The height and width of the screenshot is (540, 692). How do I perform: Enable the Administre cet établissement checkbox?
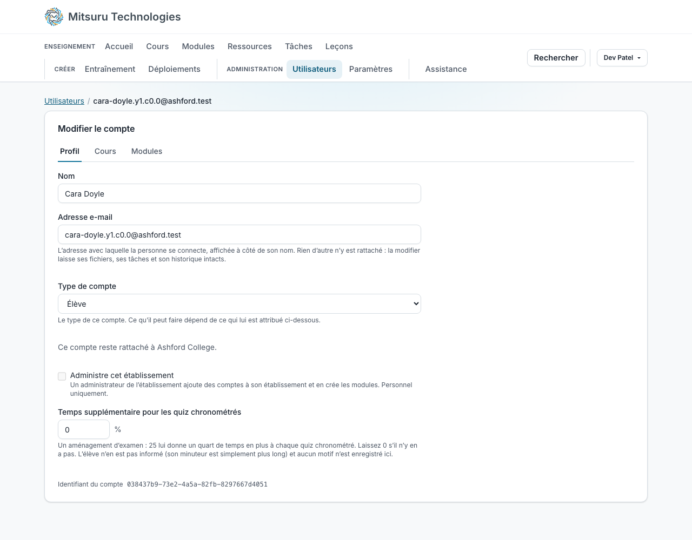click(x=62, y=376)
